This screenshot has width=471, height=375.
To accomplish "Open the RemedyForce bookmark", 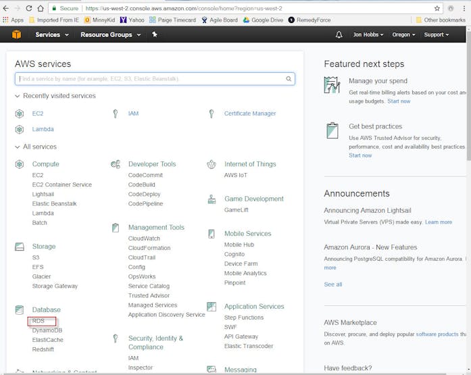I will click(309, 20).
